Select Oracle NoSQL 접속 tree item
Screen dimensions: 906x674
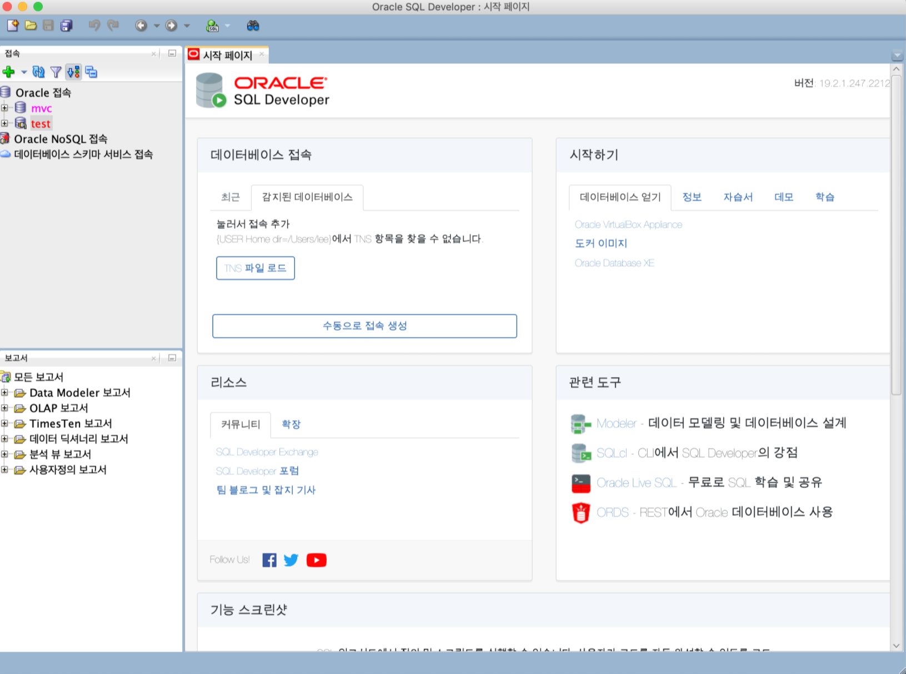pos(61,139)
